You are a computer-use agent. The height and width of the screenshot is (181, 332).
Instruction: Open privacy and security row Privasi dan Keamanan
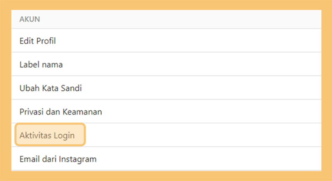pyautogui.click(x=166, y=111)
